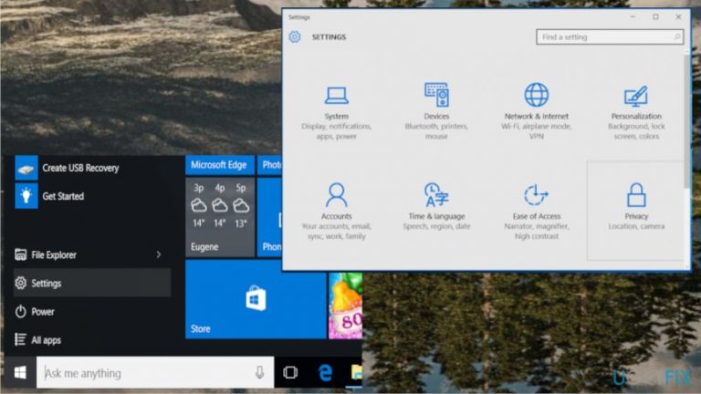Open the System settings category
This screenshot has width=701, height=394.
tap(336, 112)
